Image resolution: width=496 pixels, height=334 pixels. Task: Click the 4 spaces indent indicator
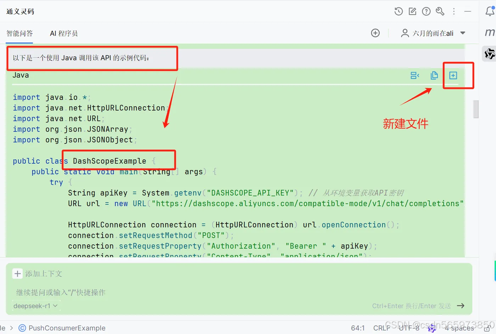tap(460, 328)
